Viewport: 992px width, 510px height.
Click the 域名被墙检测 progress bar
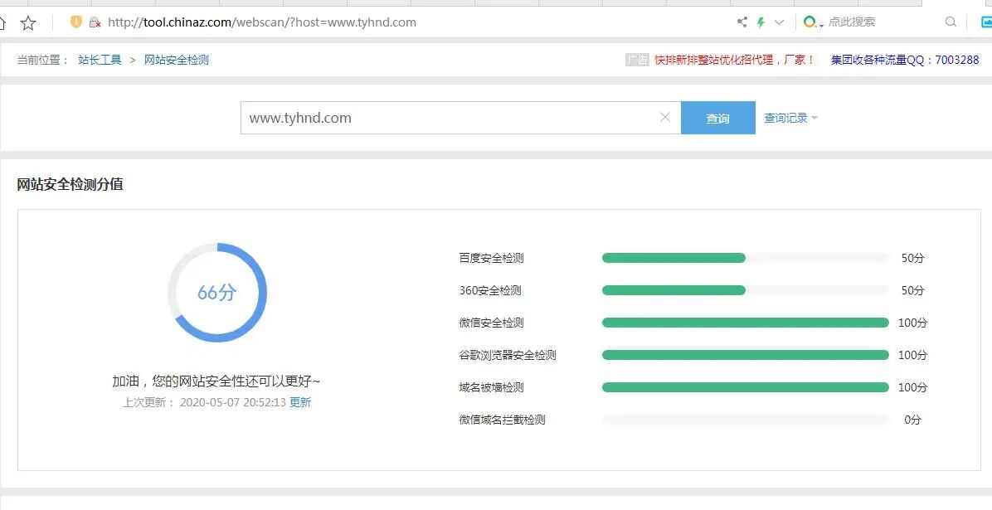click(746, 387)
